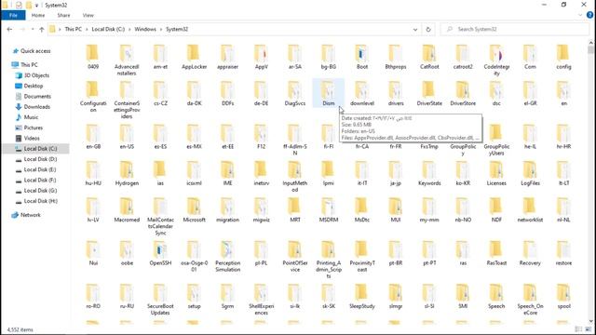Click Windows in the address breadcrumb
The height and width of the screenshot is (335, 596).
145,29
